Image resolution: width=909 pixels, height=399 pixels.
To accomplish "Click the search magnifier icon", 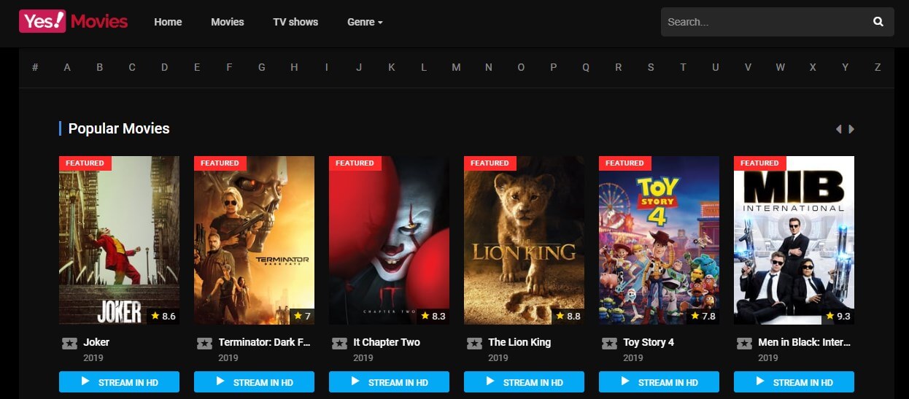I will pyautogui.click(x=878, y=22).
